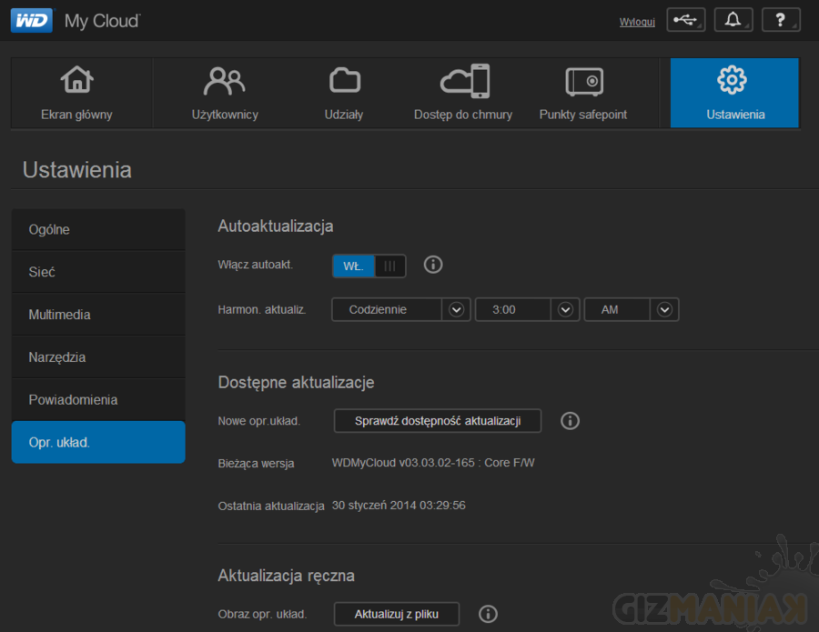Open the help question mark icon

[x=780, y=21]
